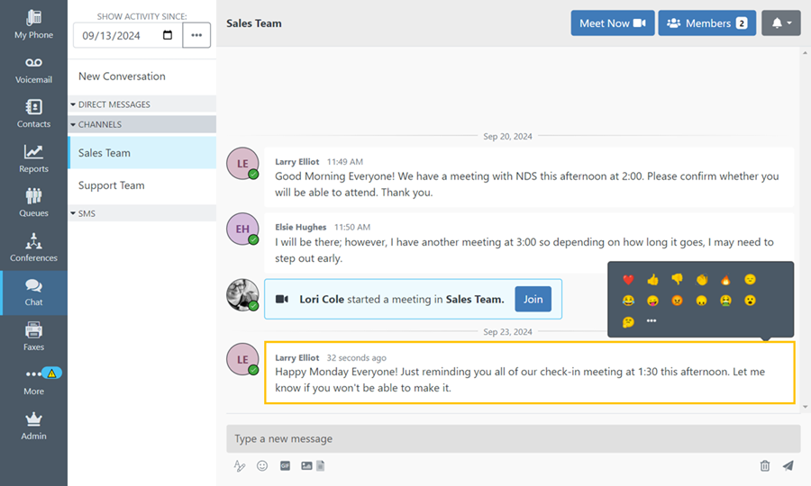This screenshot has height=486, width=811.
Task: Open the Queues section
Action: click(x=33, y=203)
